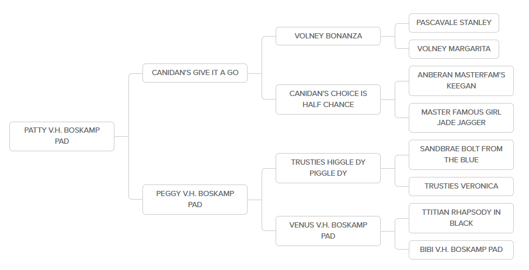The image size is (529, 270).
Task: Select SANDBRAE BOLT FROM THE BLUE
Action: click(x=461, y=154)
